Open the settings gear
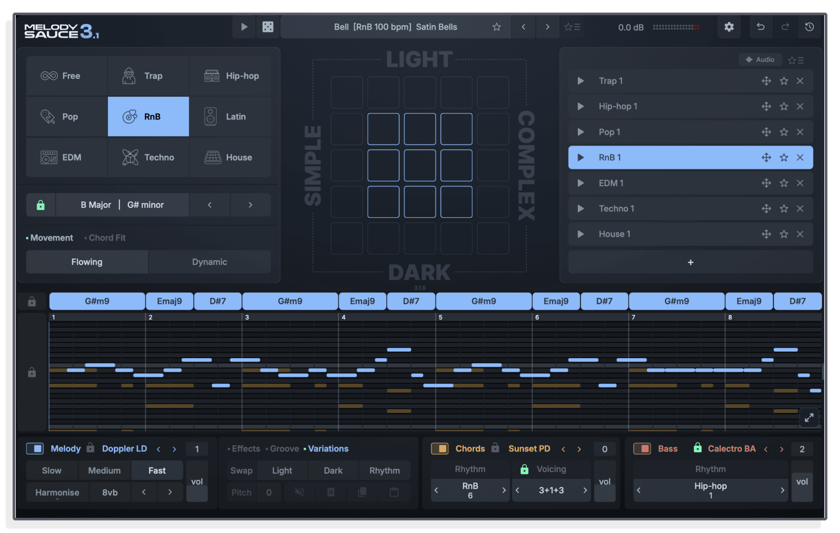Screen dimensions: 840x533 pos(729,27)
